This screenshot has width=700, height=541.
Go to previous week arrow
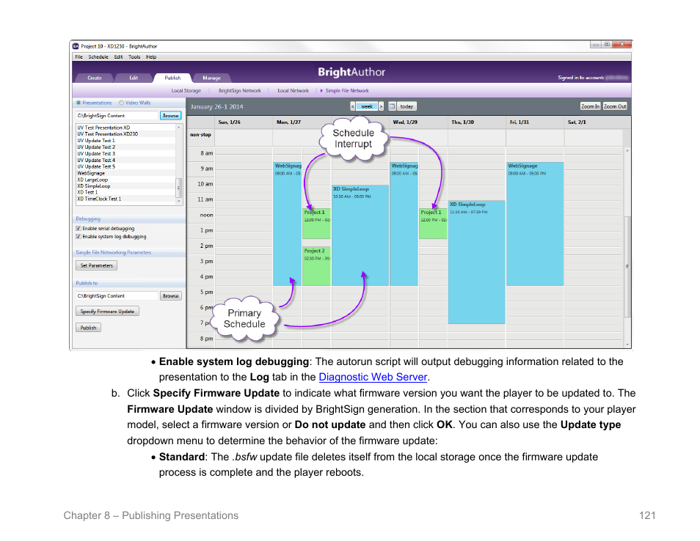pyautogui.click(x=353, y=106)
